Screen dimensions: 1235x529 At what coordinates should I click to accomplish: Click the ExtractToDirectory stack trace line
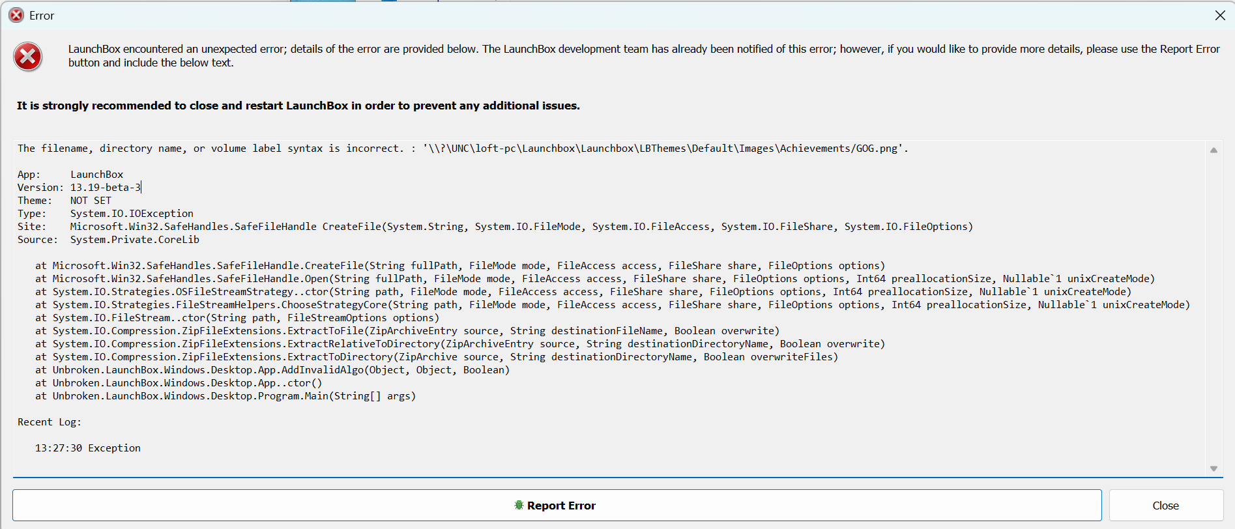click(x=437, y=357)
